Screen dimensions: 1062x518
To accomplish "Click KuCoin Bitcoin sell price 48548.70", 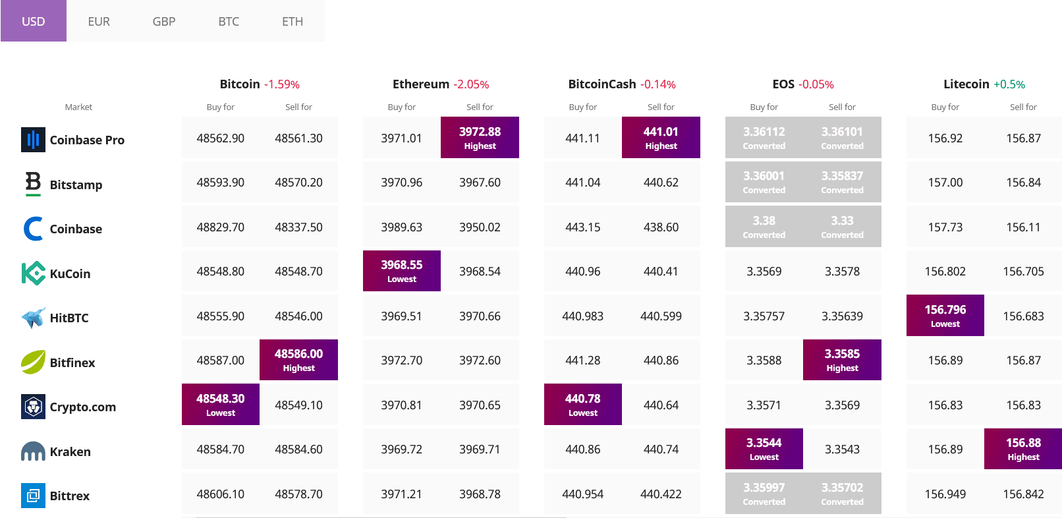I will pyautogui.click(x=298, y=272).
